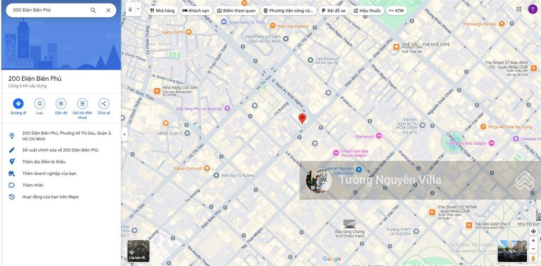Click HUẾ SẮC - THE HUẾ CAFÉ marker
Screen dimensions: 541x266
point(396,47)
